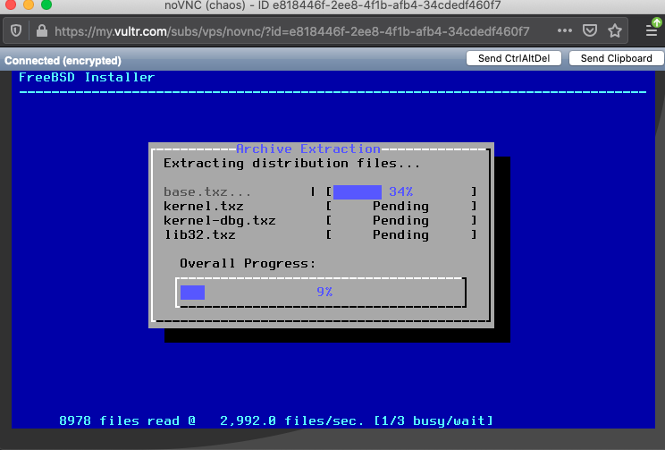The width and height of the screenshot is (665, 450).
Task: Click the Overall Progress bar at 9%
Action: pyautogui.click(x=321, y=293)
